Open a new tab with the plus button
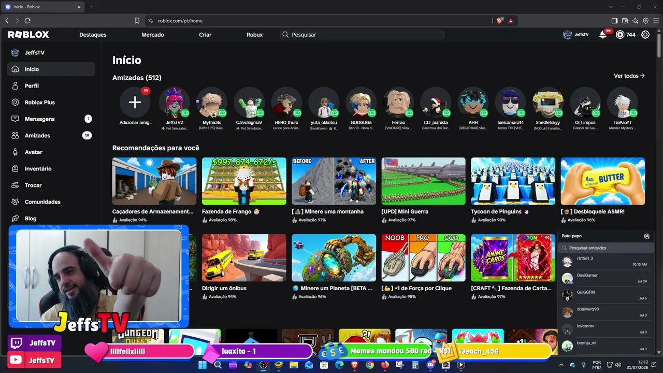The width and height of the screenshot is (663, 373). 92,7
